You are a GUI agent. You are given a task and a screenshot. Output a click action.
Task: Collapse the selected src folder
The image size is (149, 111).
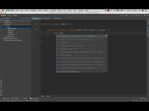5,27
